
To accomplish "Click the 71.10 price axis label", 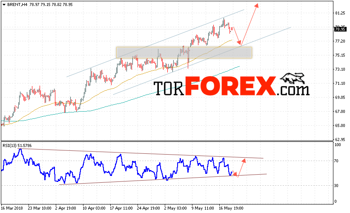I will coord(340,83).
